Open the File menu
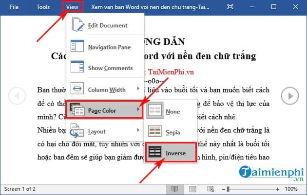This screenshot has height=195, width=307. pos(14,7)
